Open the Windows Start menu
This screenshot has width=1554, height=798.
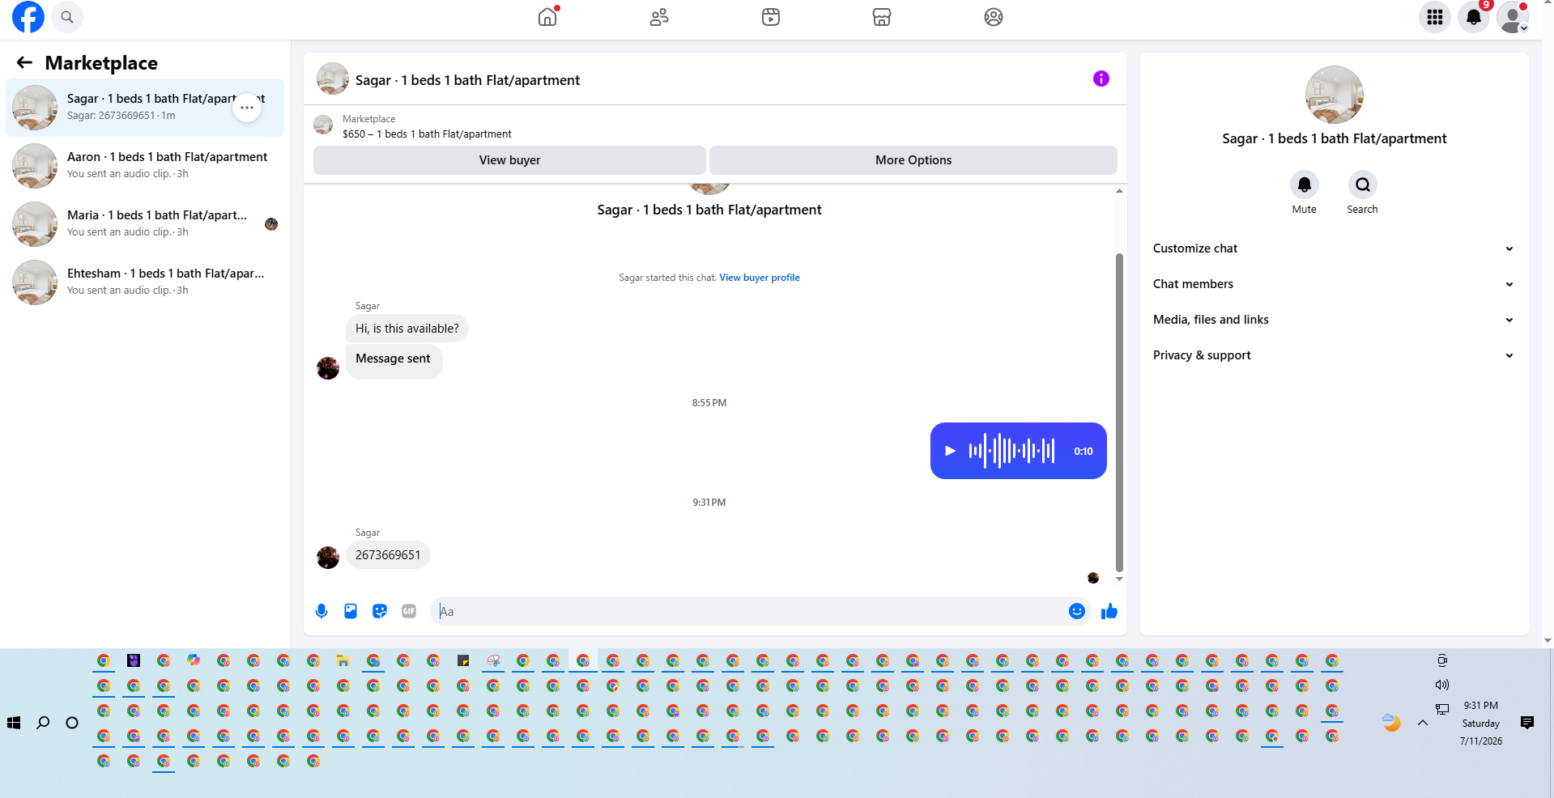[x=14, y=723]
